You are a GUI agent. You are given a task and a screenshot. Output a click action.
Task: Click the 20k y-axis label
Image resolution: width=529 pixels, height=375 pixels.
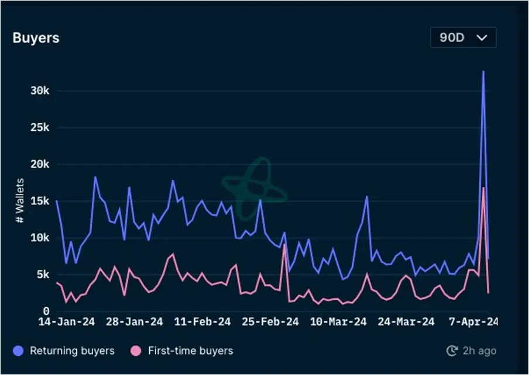(40, 164)
